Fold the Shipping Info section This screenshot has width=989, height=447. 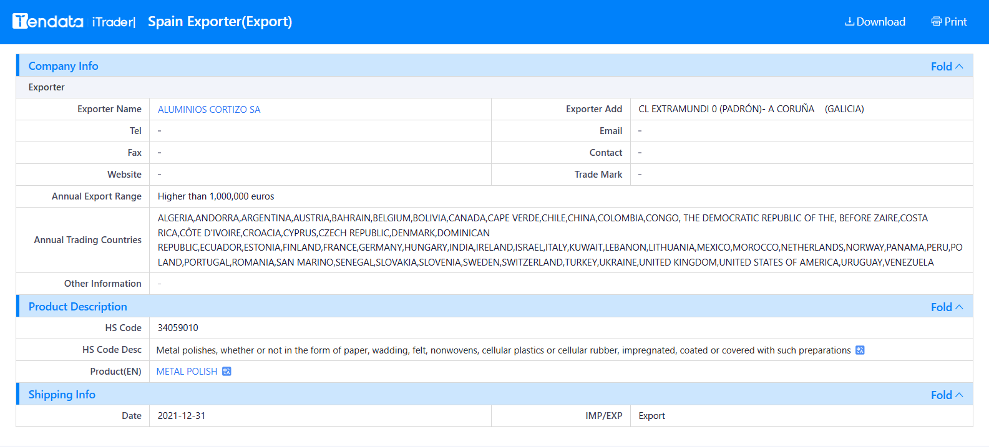947,395
